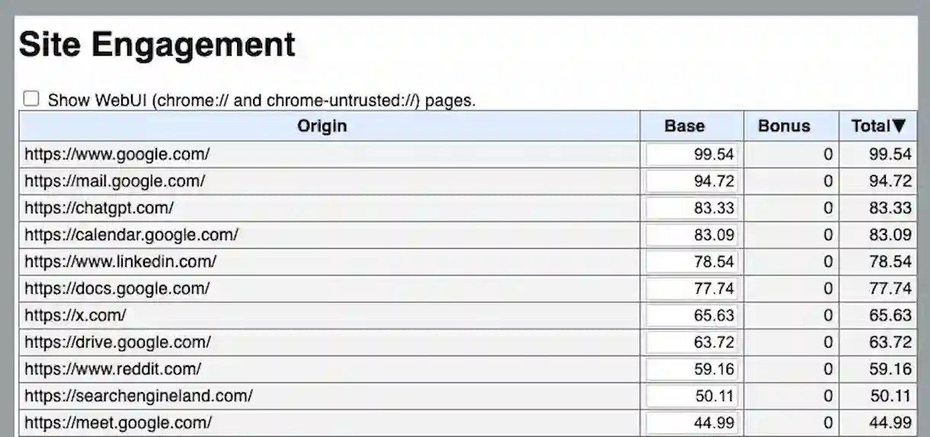Click base score field for www.reddit.com
Viewport: 930px width, 437px height.
click(x=691, y=369)
